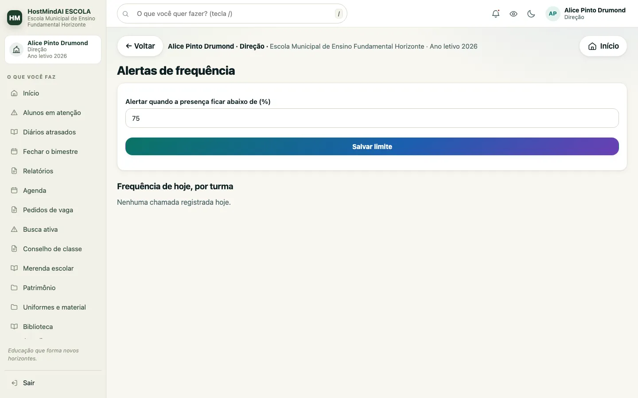
Task: Switch to dark mode moon icon
Action: coord(531,14)
